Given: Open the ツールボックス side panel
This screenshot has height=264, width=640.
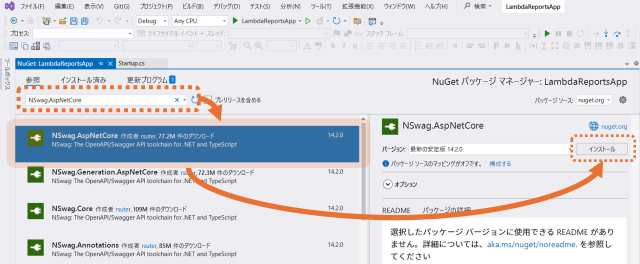Looking at the screenshot, I should click(x=7, y=74).
